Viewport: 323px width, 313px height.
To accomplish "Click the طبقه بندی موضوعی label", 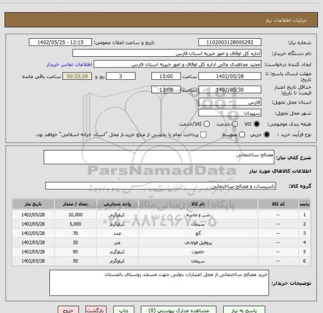I will pos(289,124).
